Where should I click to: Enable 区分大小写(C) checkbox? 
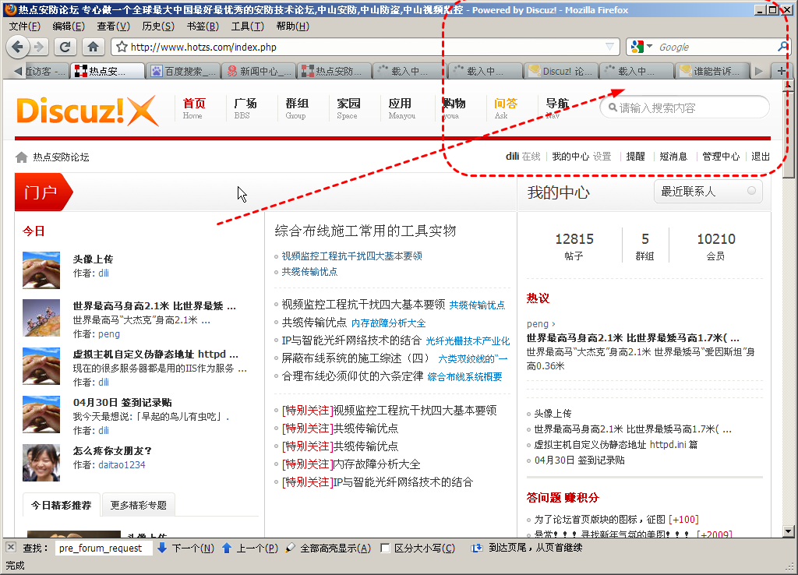click(385, 548)
